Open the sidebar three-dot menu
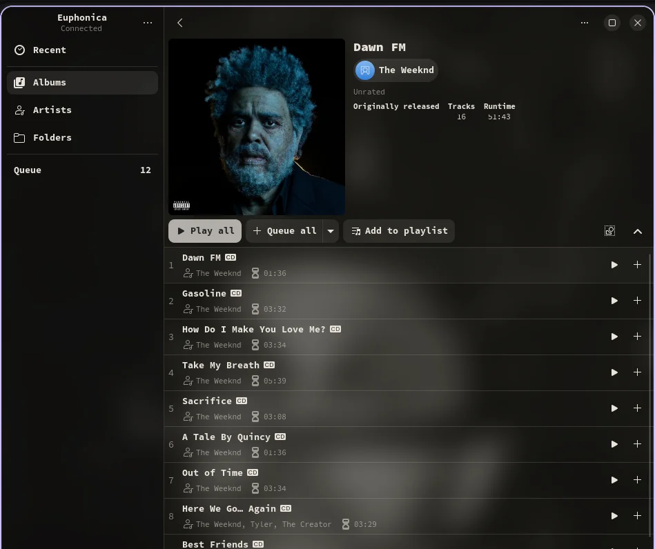The width and height of the screenshot is (655, 549). (x=148, y=23)
